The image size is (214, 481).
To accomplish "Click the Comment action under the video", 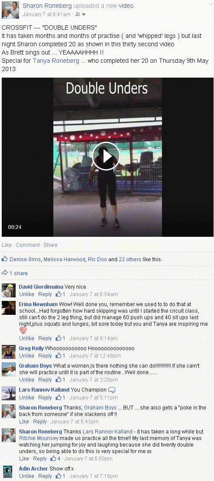I will point(28,245).
